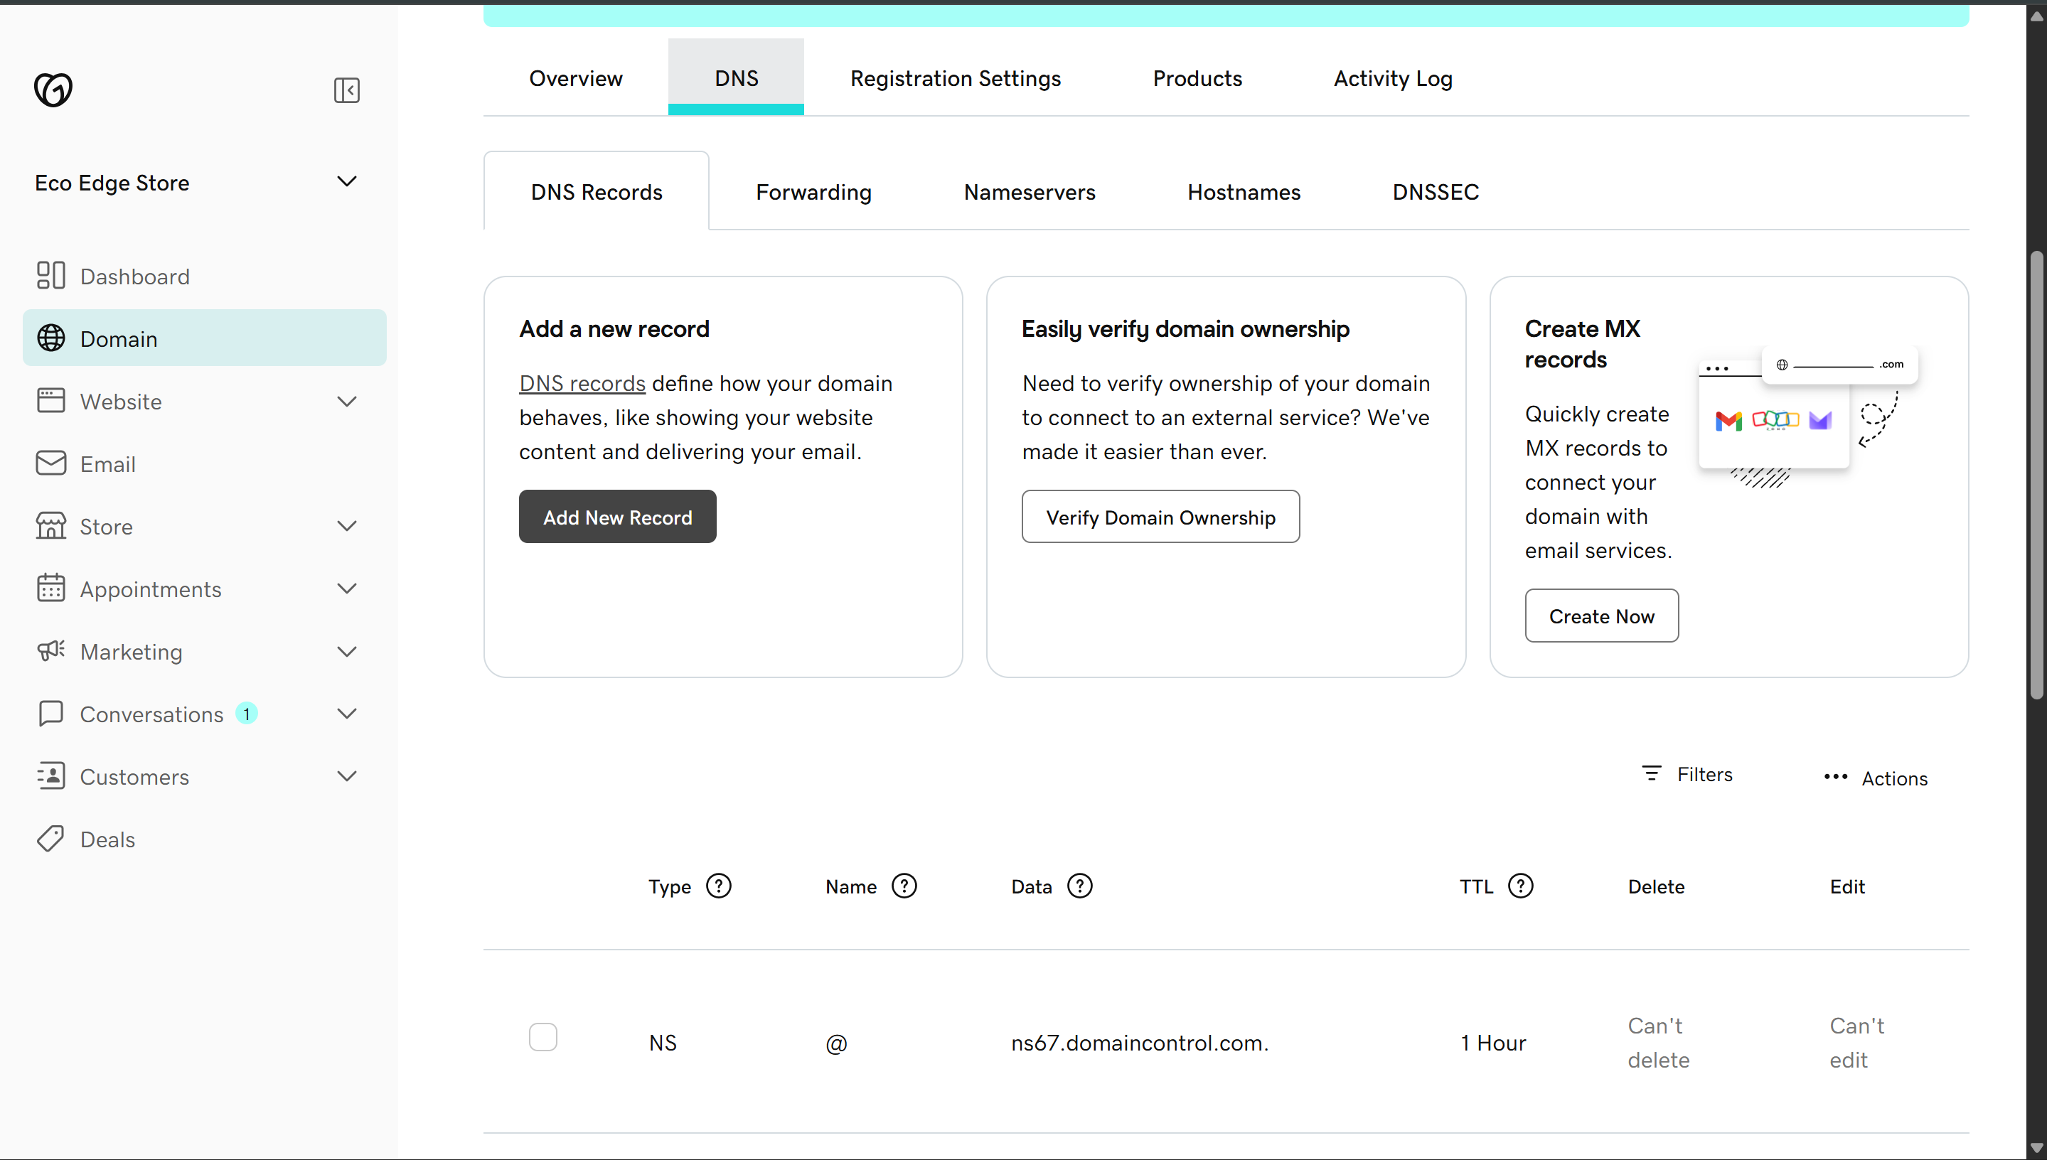Click the Add New Record button
This screenshot has width=2047, height=1160.
click(616, 516)
